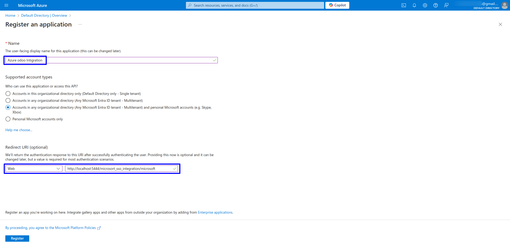
Task: Open the account avatar menu
Action: [x=504, y=5]
